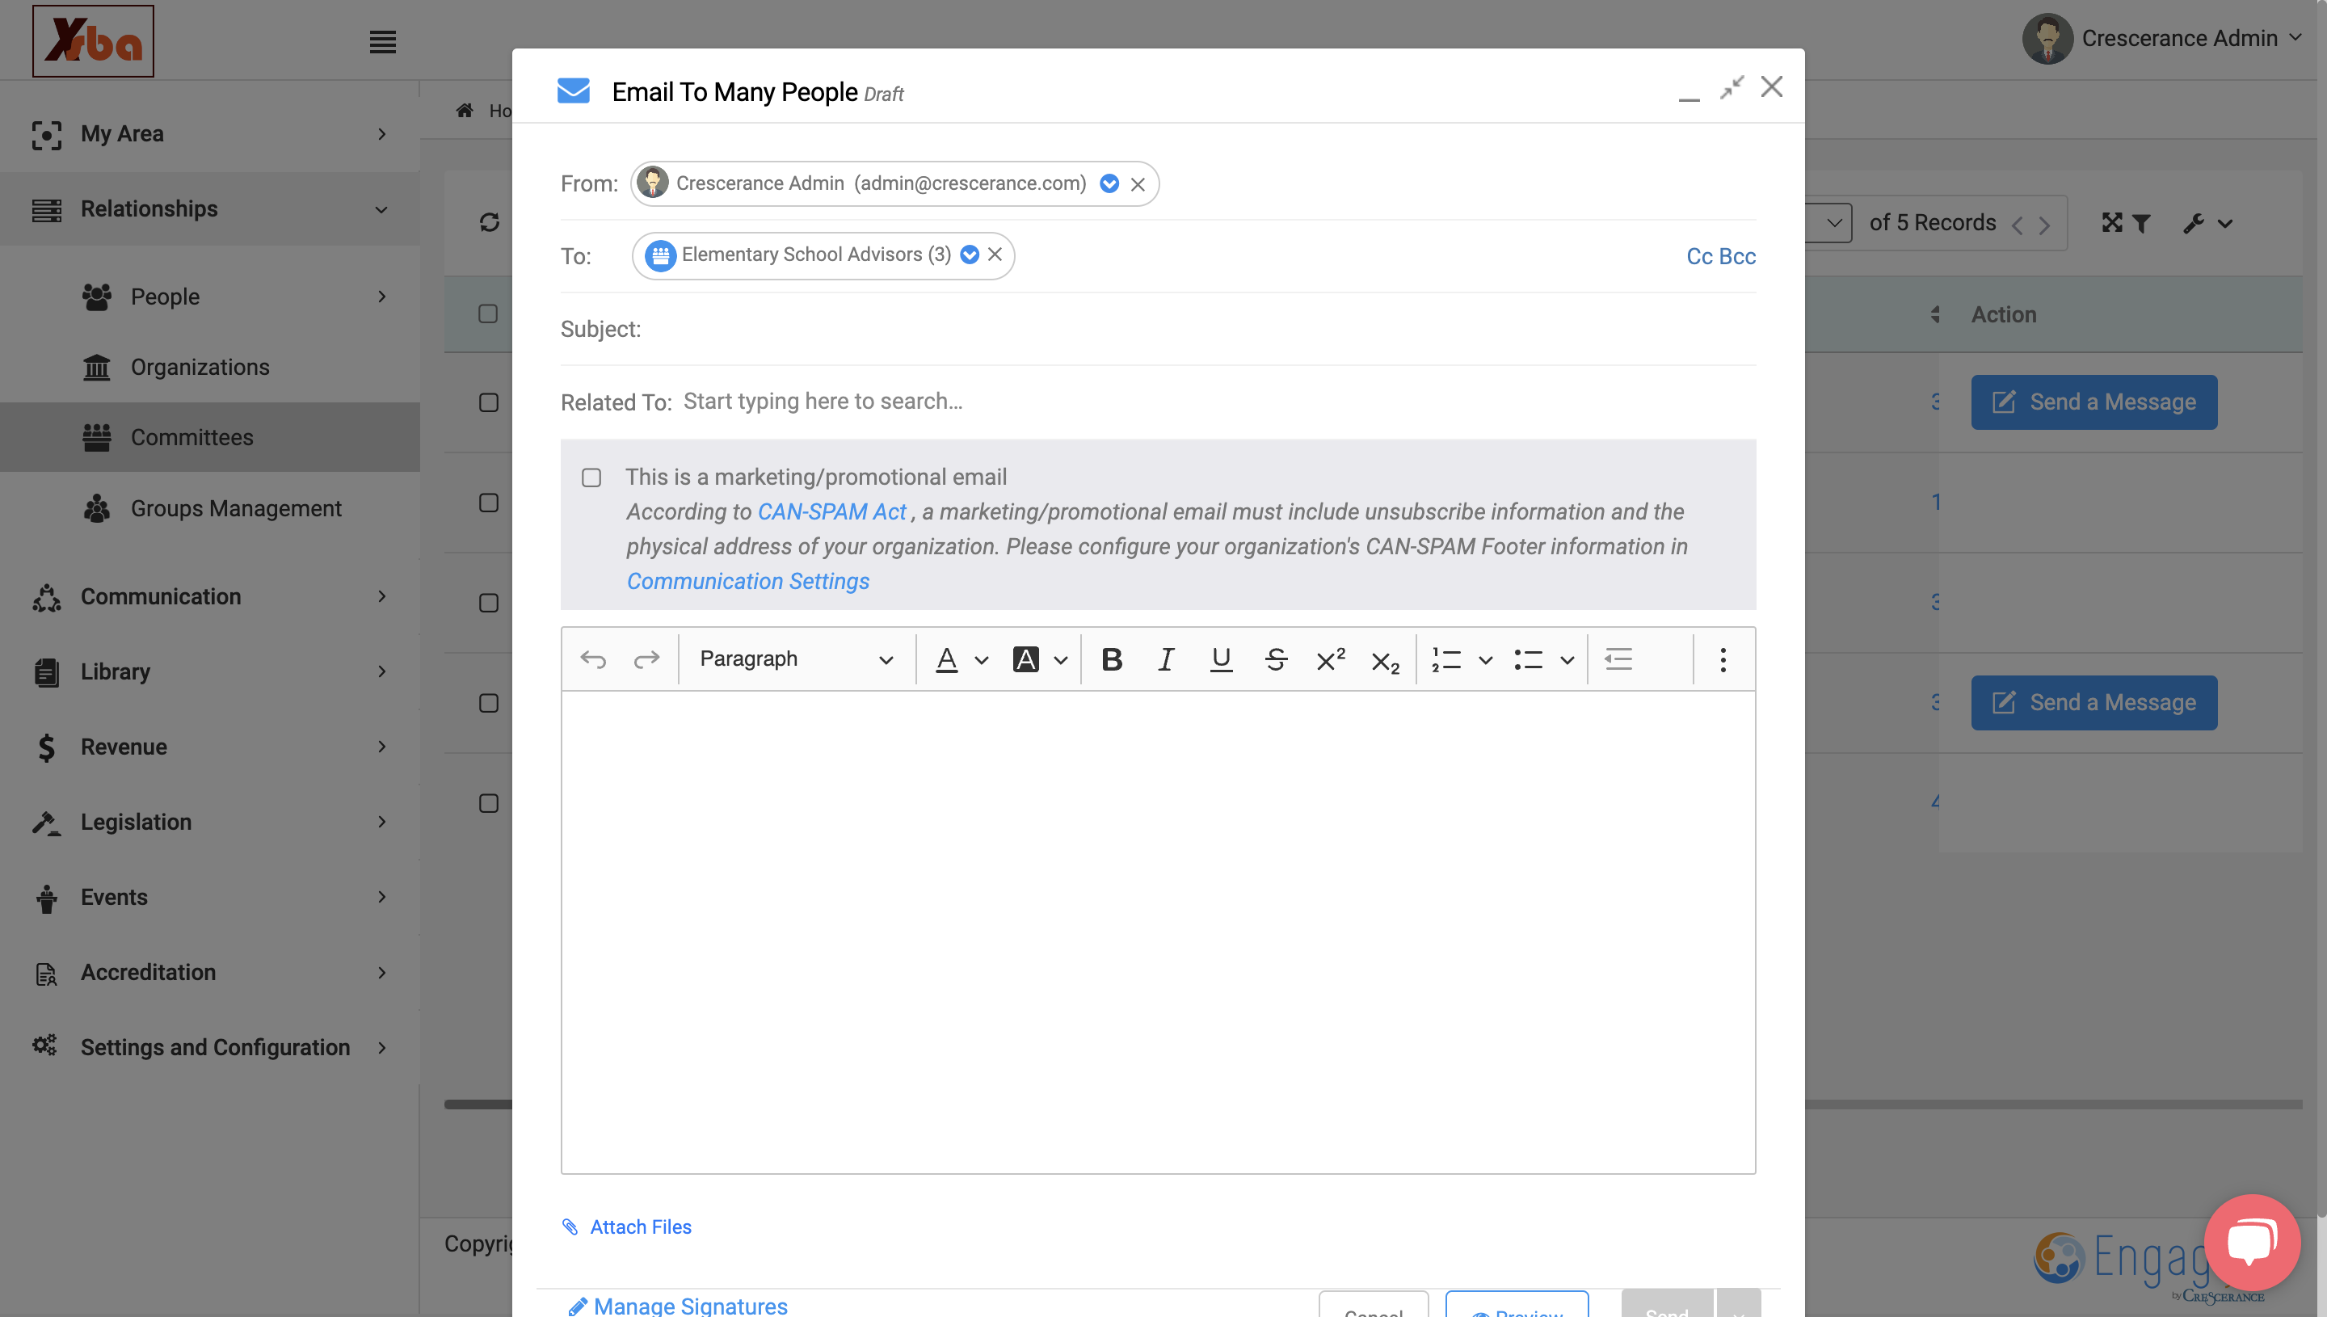
Task: Apply superscript formatting
Action: (x=1331, y=659)
